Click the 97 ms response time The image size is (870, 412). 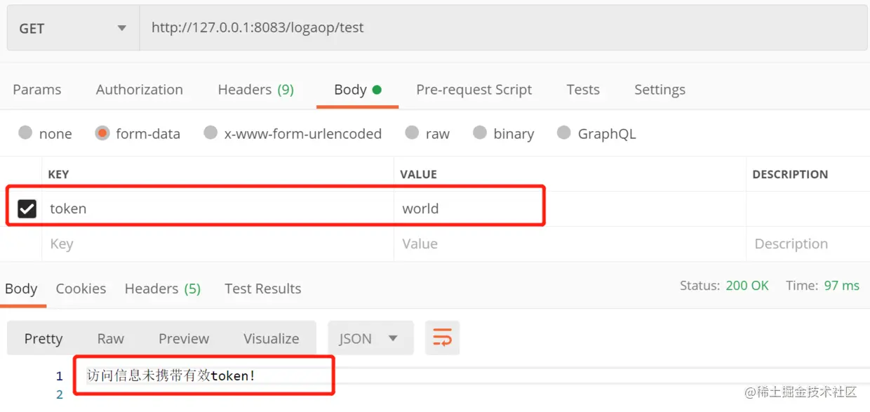[x=842, y=286]
